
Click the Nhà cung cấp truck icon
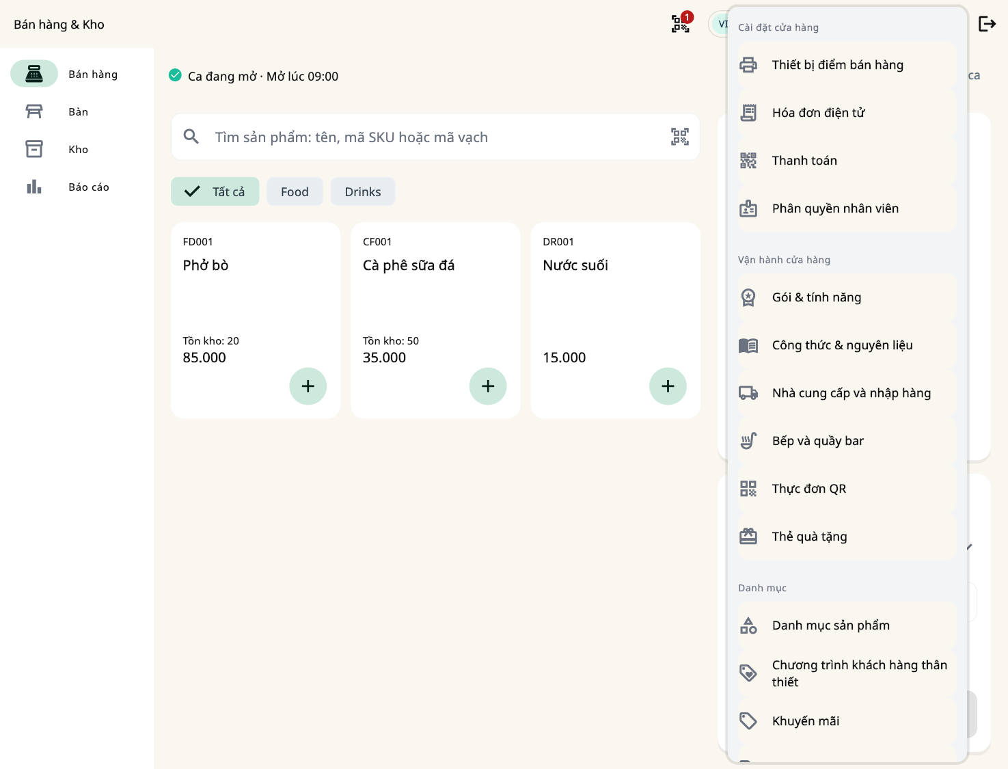(x=748, y=393)
